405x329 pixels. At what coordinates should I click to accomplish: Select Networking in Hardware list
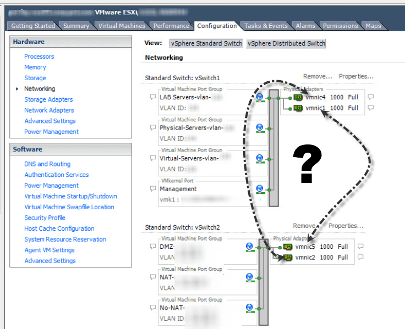[x=40, y=88]
